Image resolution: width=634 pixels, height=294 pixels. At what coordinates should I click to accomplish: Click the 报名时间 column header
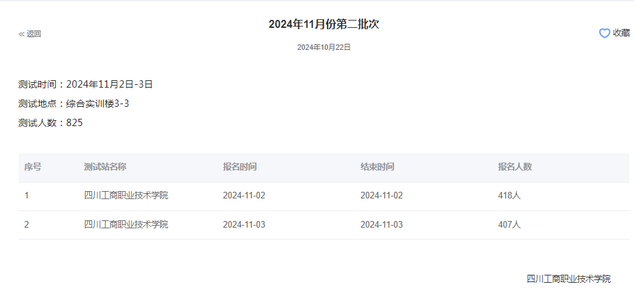pyautogui.click(x=240, y=167)
